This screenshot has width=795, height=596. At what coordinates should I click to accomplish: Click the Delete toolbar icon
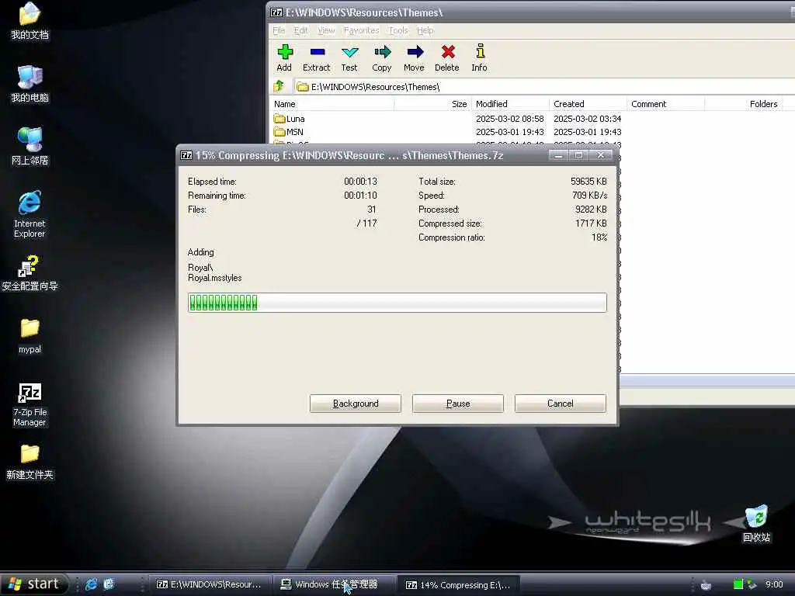pos(446,58)
